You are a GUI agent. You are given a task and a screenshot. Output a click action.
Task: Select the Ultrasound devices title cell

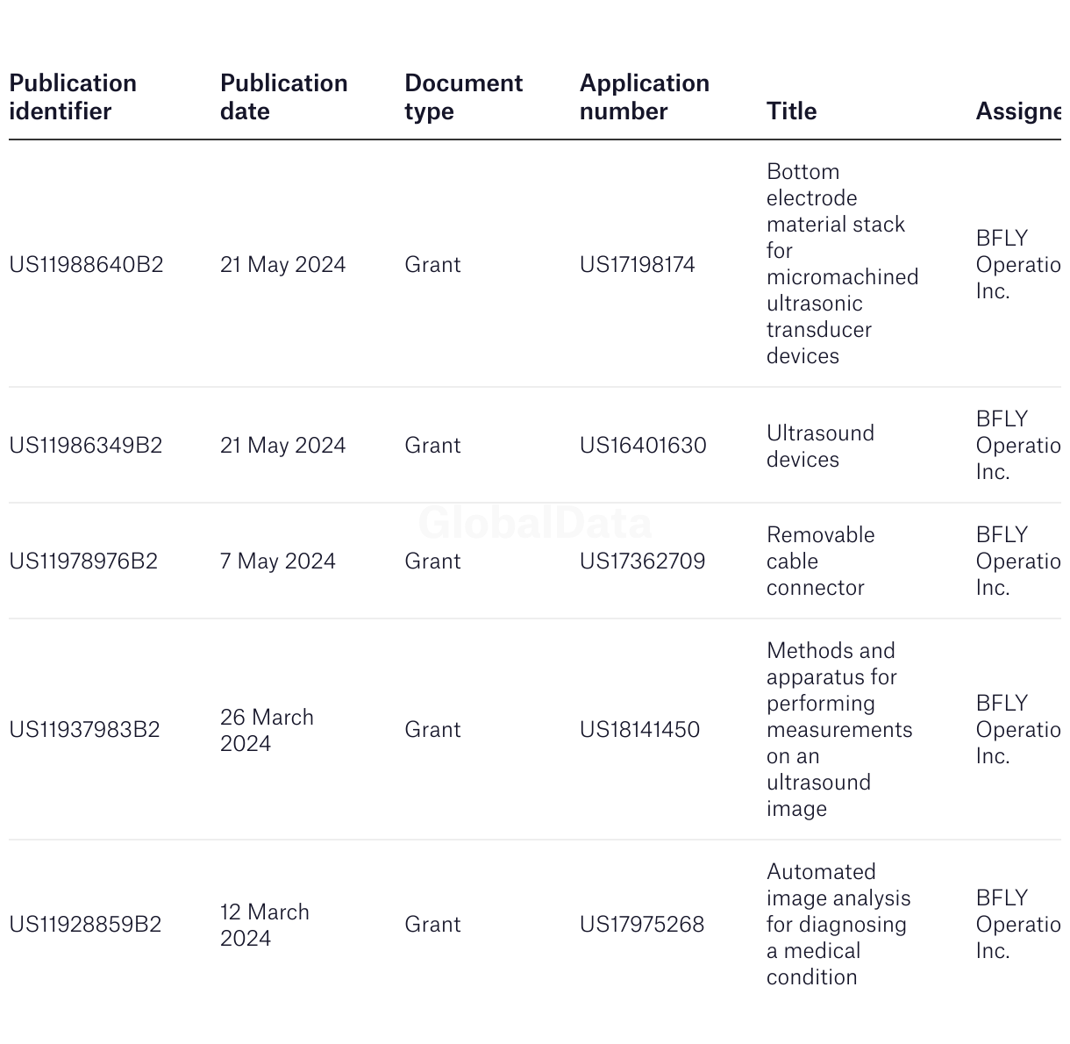tap(820, 446)
